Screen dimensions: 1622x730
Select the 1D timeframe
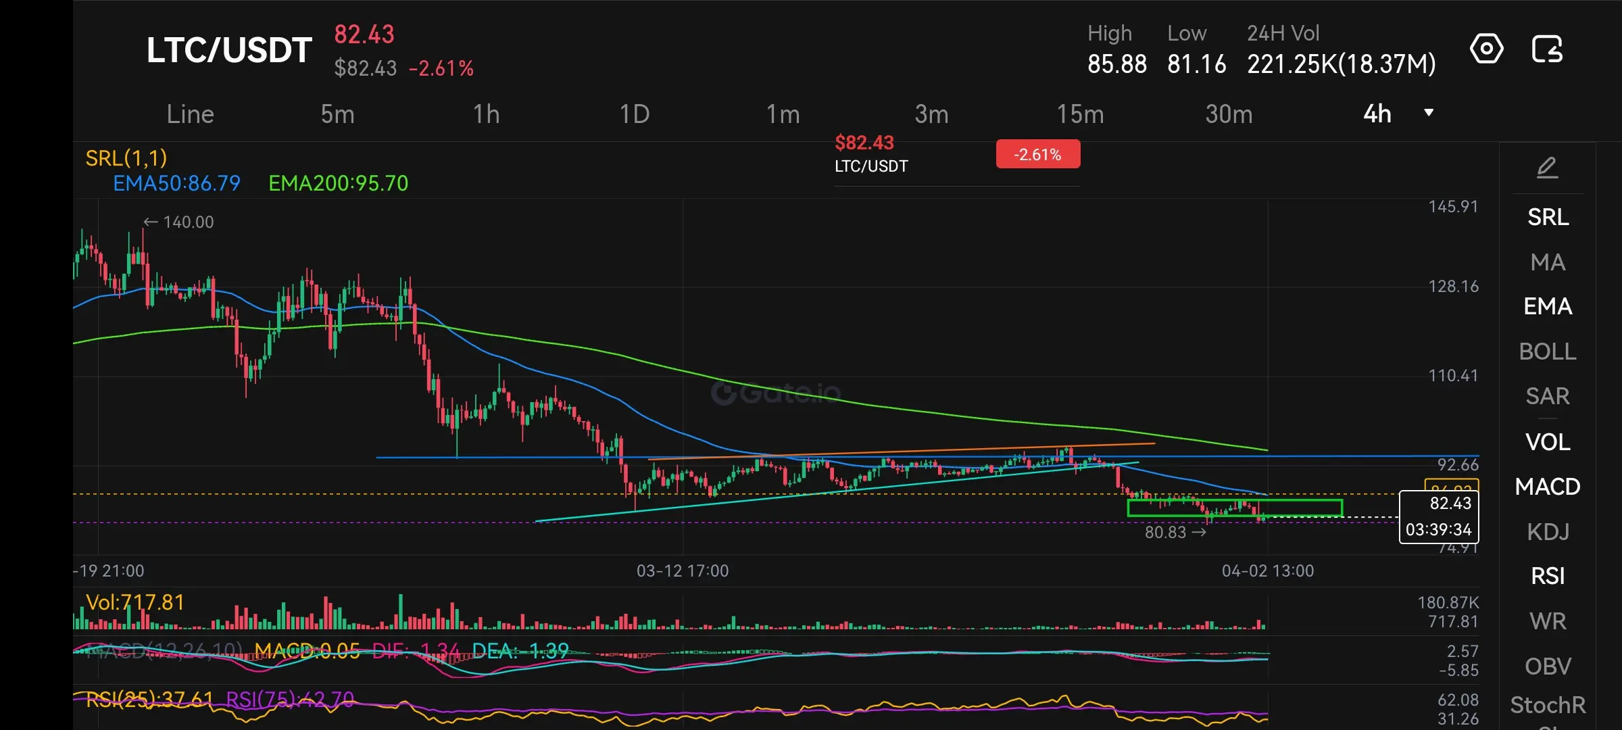point(634,114)
